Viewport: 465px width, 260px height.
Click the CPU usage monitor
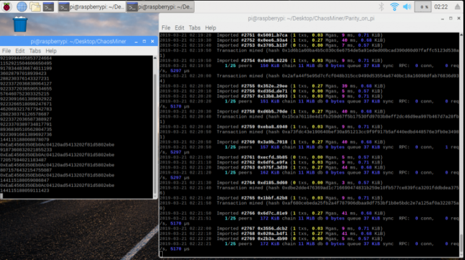424,7
